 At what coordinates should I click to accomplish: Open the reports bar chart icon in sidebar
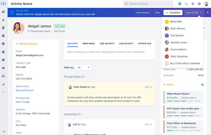pos(3,84)
